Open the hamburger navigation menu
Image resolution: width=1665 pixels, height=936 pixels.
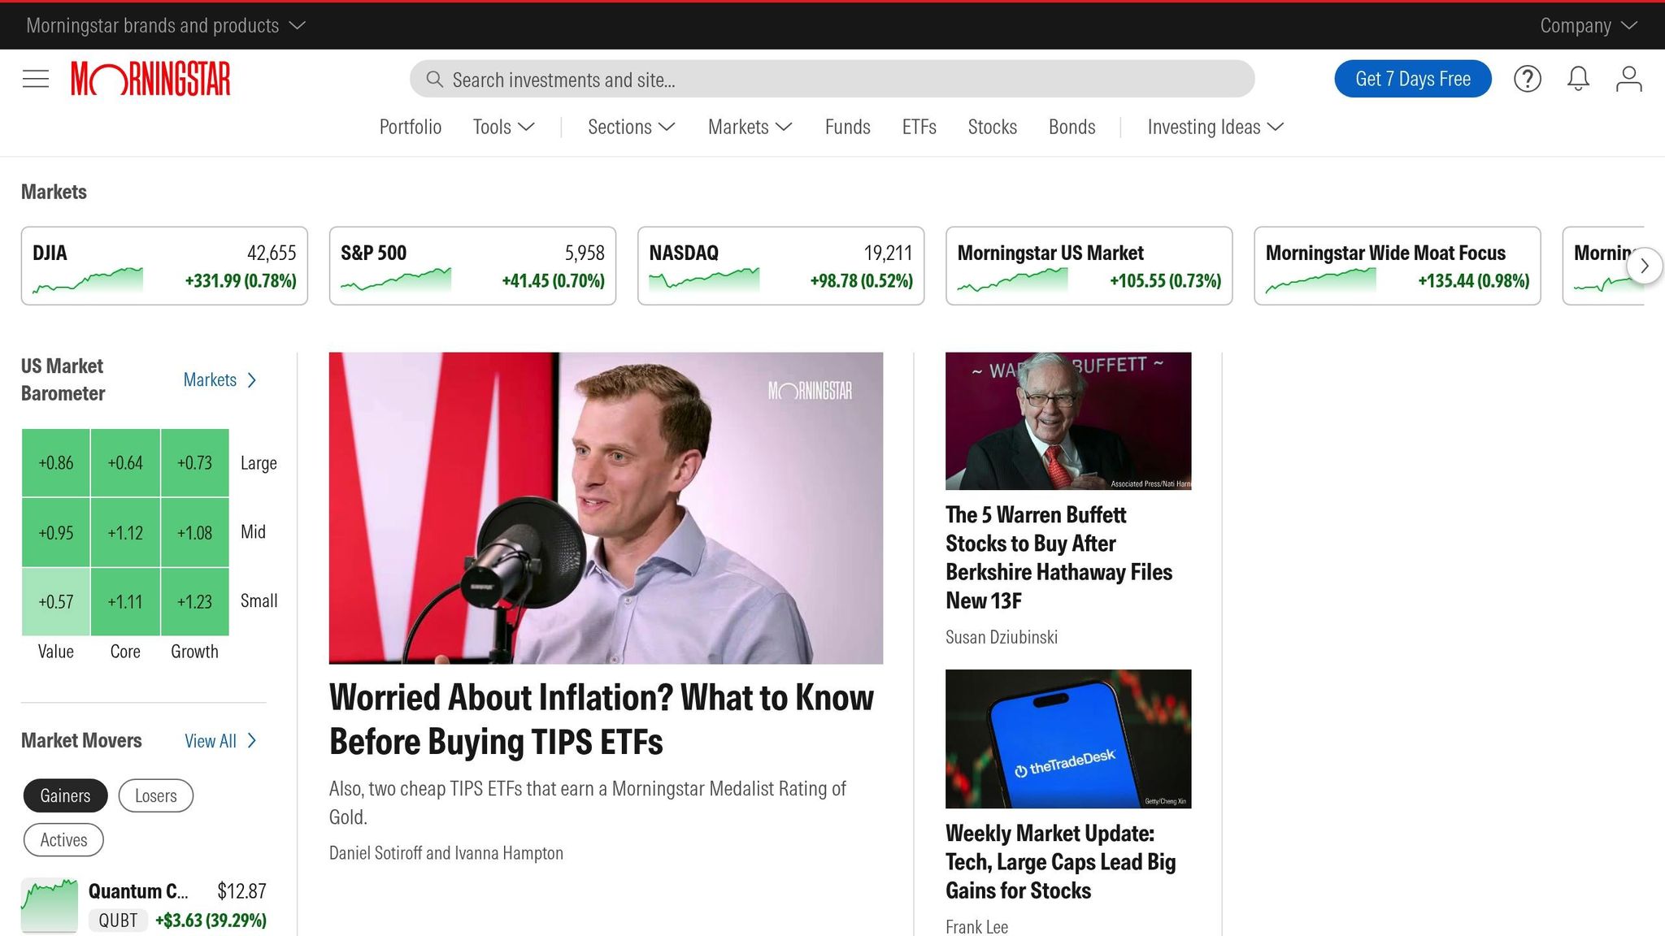(36, 79)
